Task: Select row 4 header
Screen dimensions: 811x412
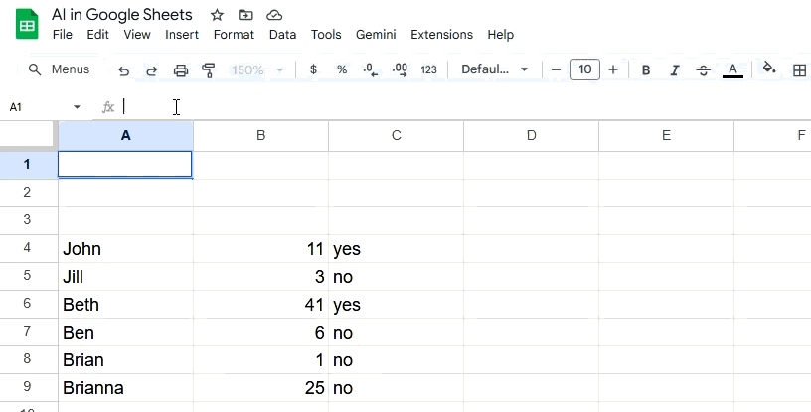Action: pyautogui.click(x=27, y=248)
